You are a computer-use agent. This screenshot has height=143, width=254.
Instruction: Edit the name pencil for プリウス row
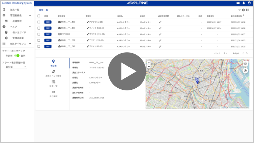[x=88, y=34]
